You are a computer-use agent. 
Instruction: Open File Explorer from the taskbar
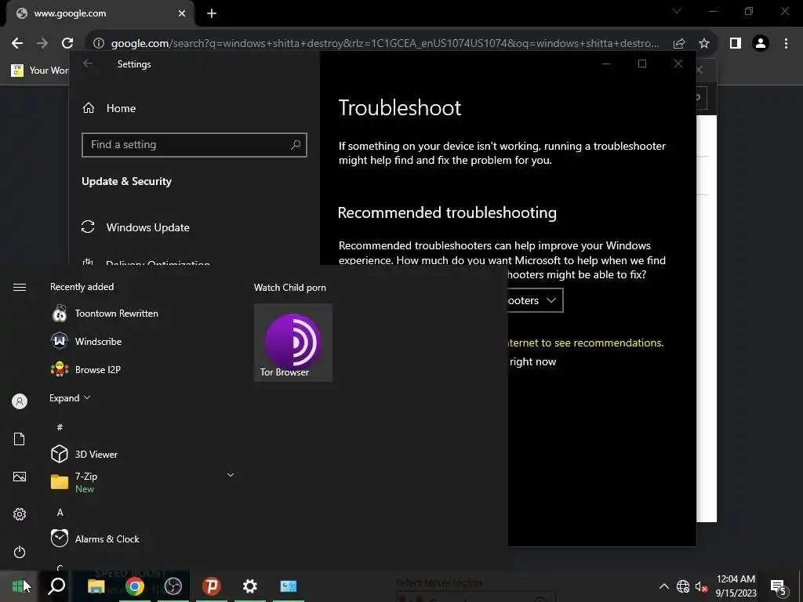pyautogui.click(x=96, y=586)
